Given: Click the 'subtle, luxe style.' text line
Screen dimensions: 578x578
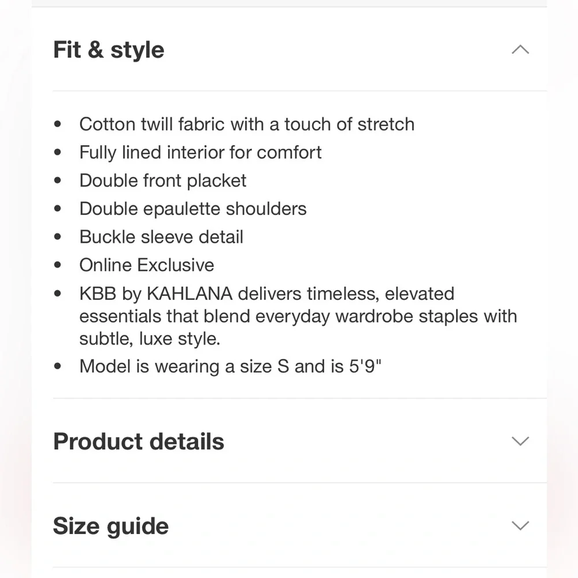Looking at the screenshot, I should (x=150, y=339).
